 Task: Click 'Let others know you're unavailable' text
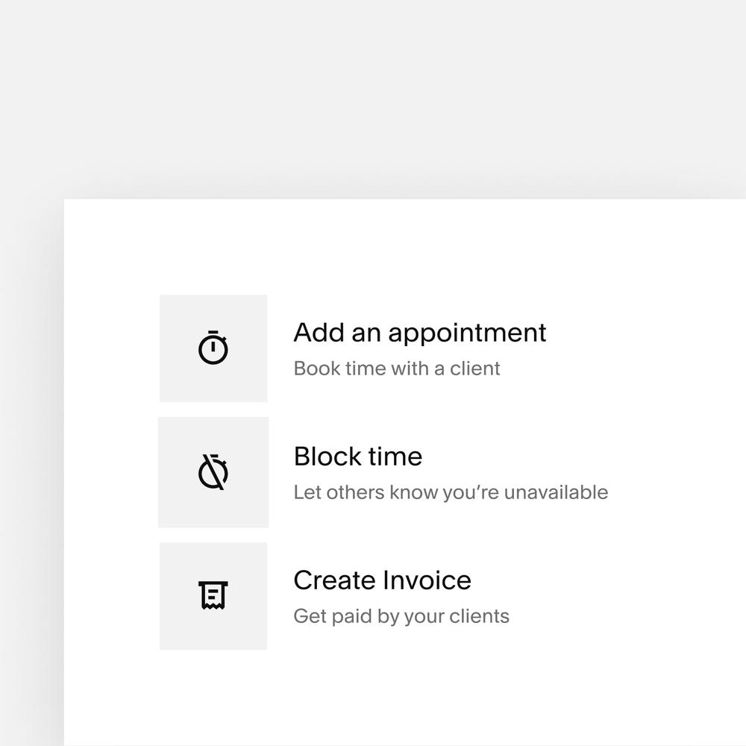(x=450, y=492)
